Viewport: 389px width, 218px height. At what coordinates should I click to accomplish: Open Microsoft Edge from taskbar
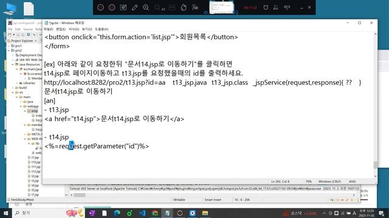pyautogui.click(x=117, y=213)
